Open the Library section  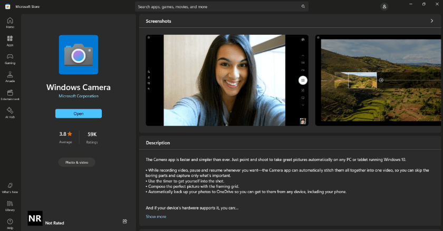point(10,206)
